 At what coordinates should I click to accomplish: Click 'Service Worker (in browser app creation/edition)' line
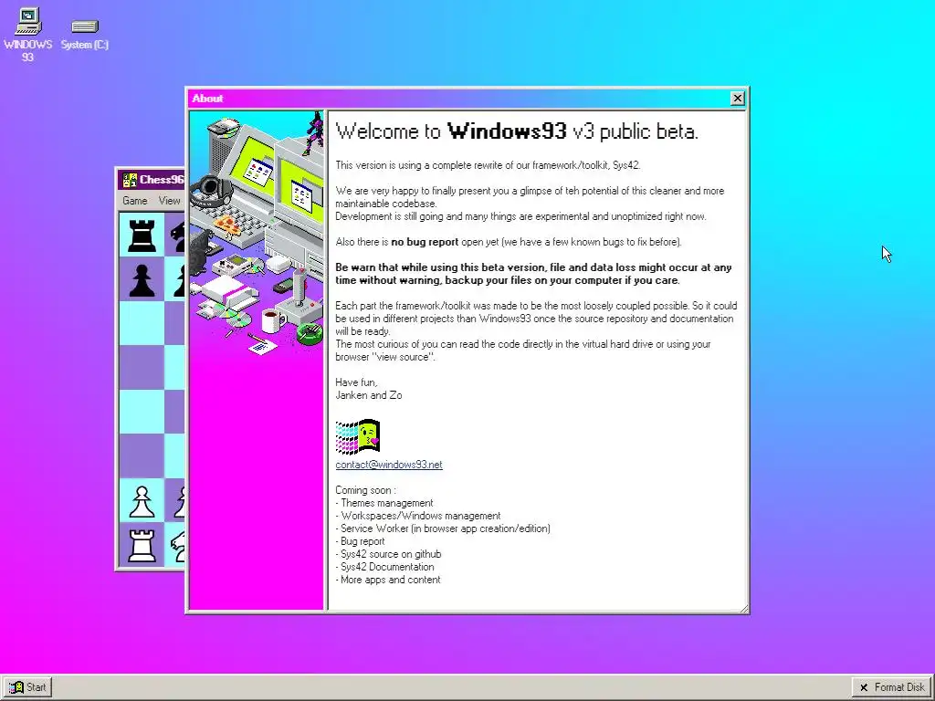(x=443, y=528)
